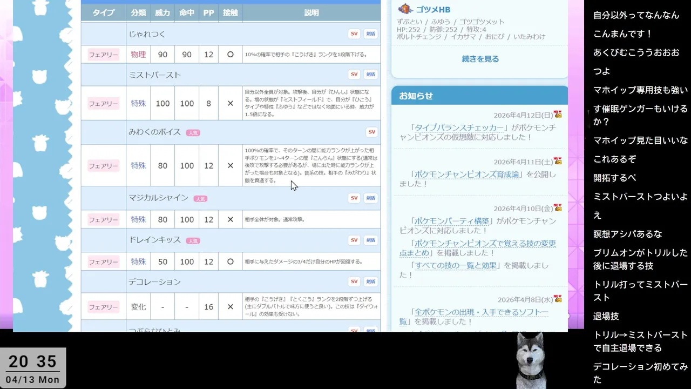The image size is (691, 389).
Task: Click the 特殊 category for ミストバースト
Action: [138, 103]
